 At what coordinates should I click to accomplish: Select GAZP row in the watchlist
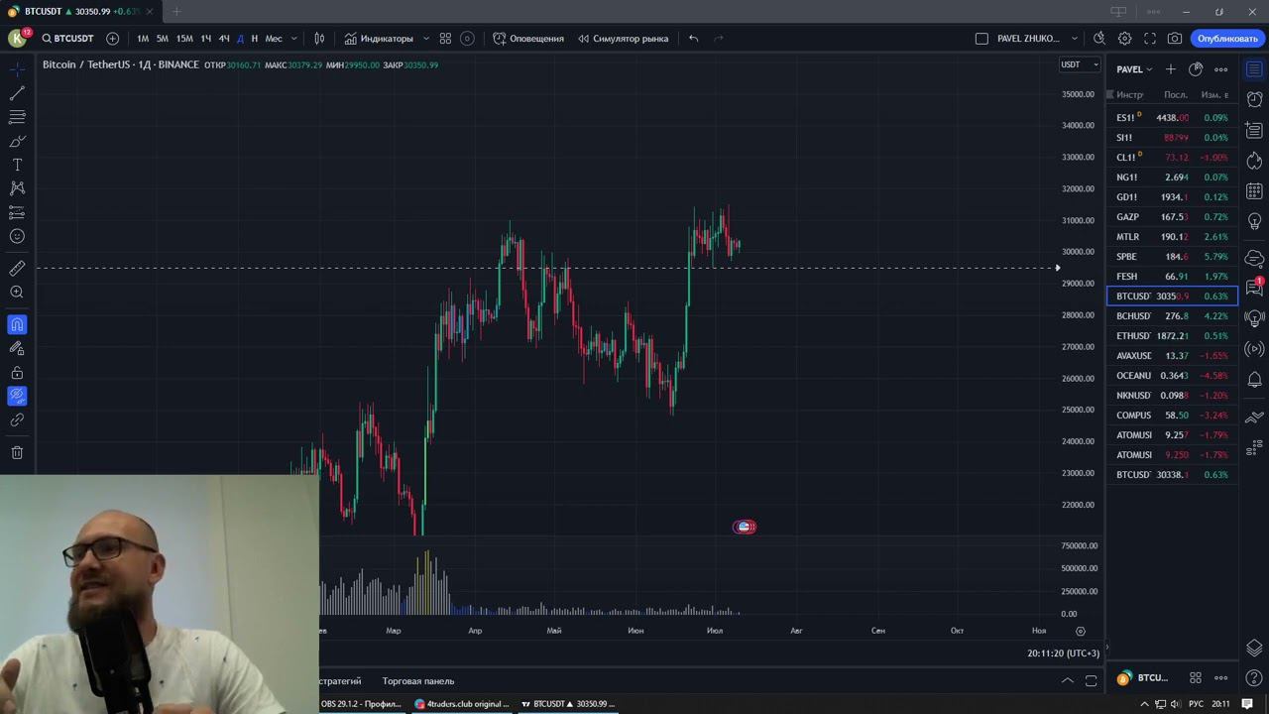(1172, 217)
